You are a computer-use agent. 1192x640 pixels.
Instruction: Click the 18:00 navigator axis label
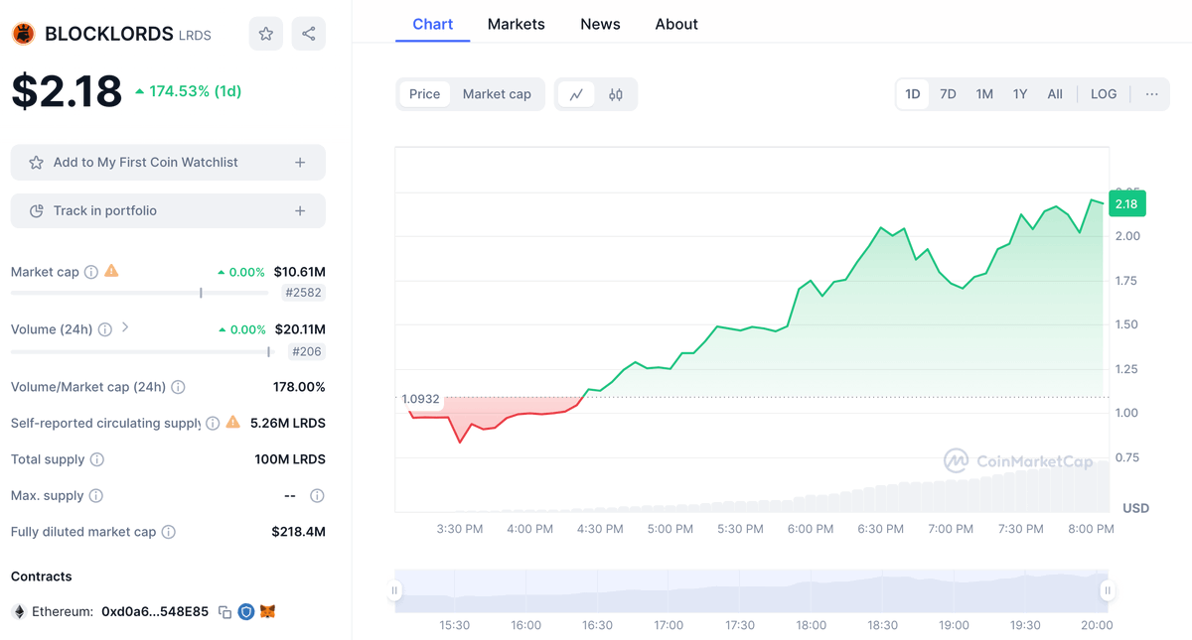coord(811,625)
